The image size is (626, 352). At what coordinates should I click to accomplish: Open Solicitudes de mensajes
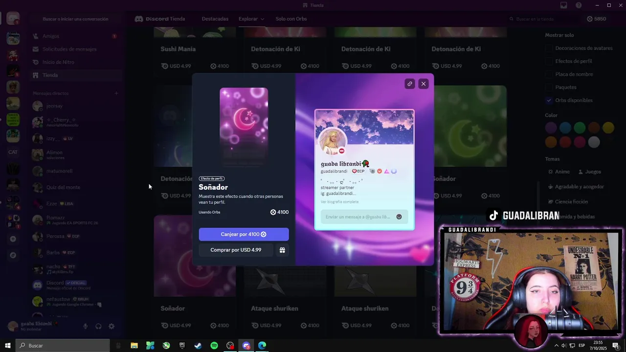coord(74,49)
